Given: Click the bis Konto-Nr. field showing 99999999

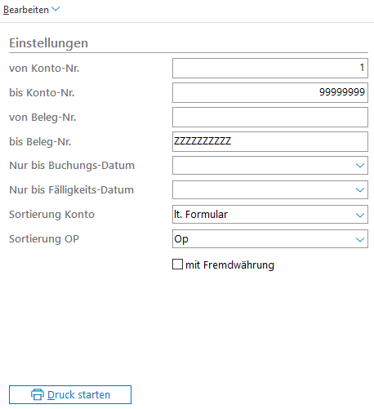Looking at the screenshot, I should click(x=270, y=92).
